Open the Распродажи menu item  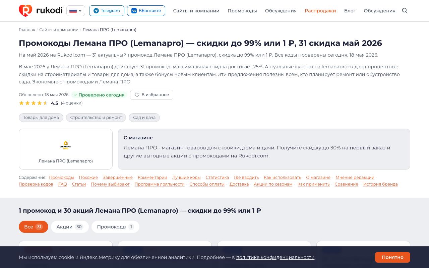(320, 11)
